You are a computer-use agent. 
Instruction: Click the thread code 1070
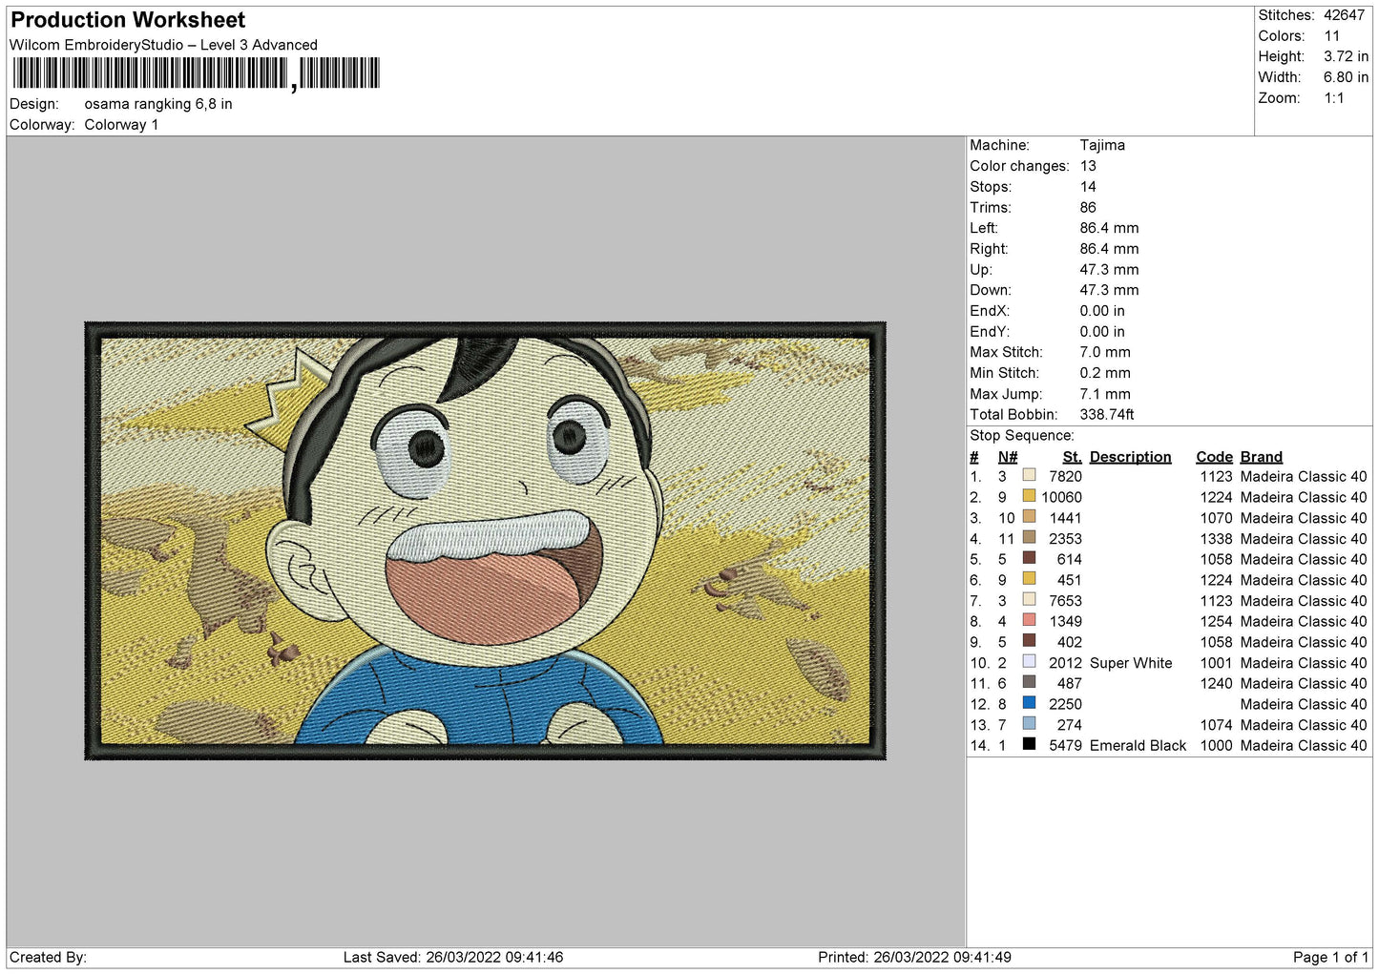pos(1217,518)
